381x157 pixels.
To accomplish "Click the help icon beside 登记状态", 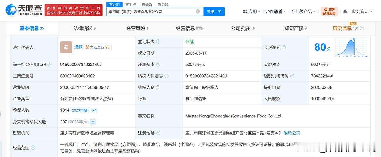I will coord(158,41).
